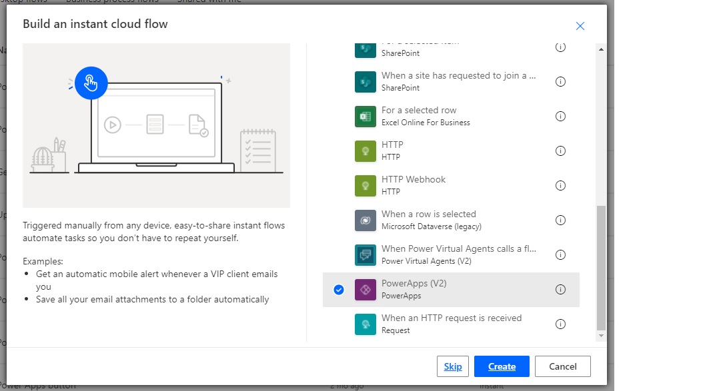Click the Microsoft Dataverse legacy trigger icon
Image resolution: width=723 pixels, height=391 pixels.
364,220
